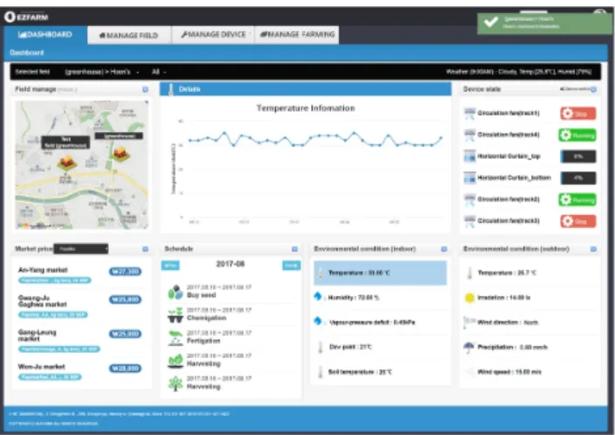The width and height of the screenshot is (615, 435).
Task: Click tag under Won-Ju market
Action: [50, 377]
